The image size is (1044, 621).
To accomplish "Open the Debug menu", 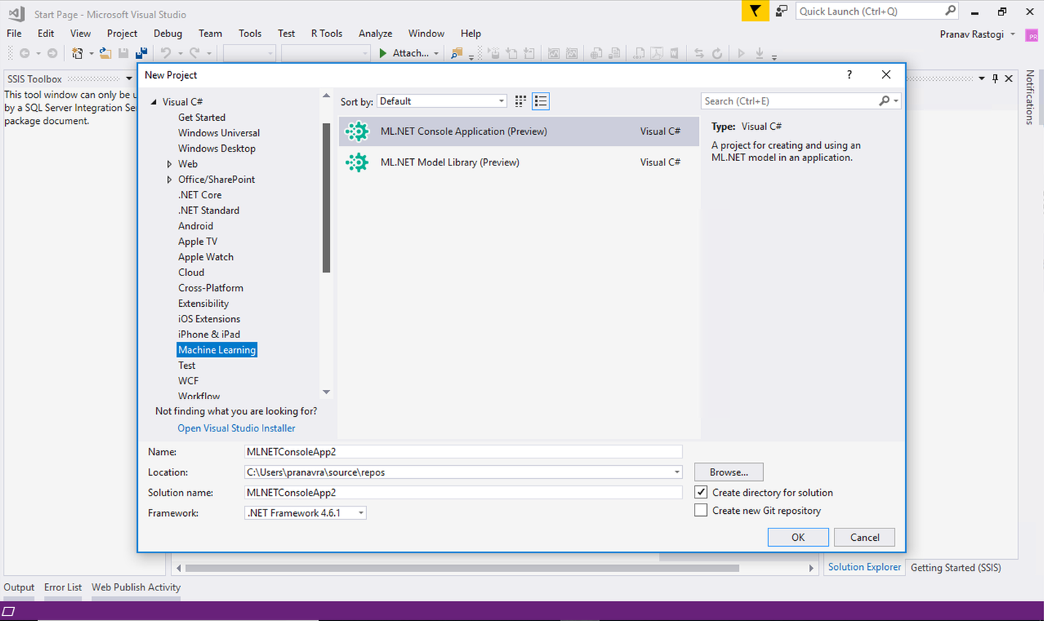I will (167, 34).
